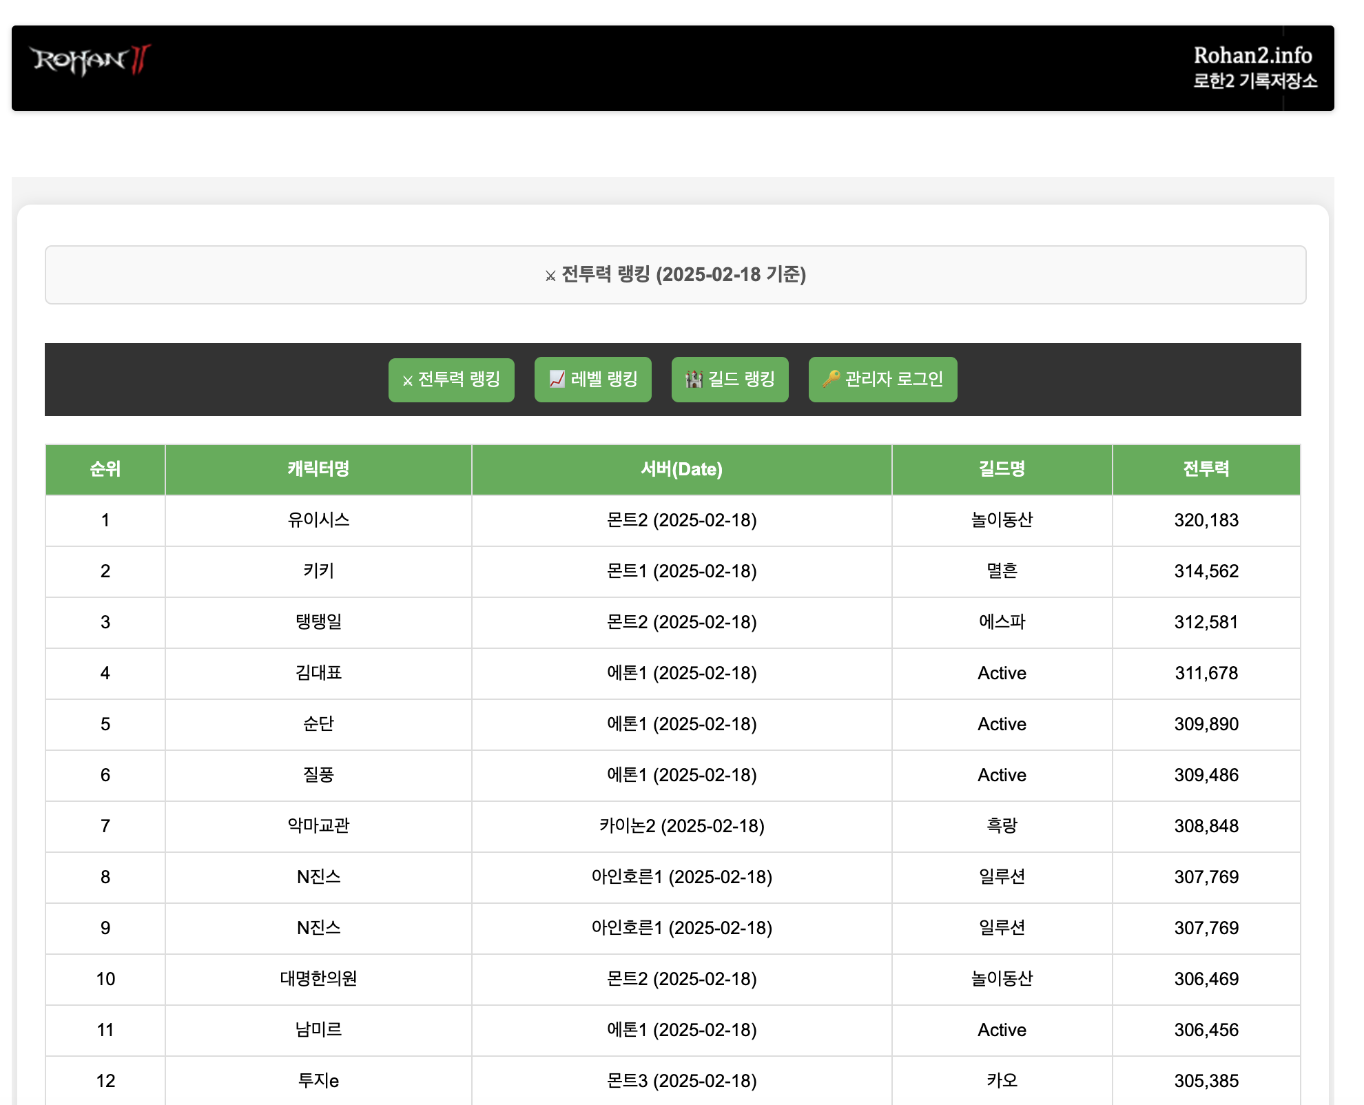
Task: Click the 순위 column header
Action: pyautogui.click(x=105, y=469)
